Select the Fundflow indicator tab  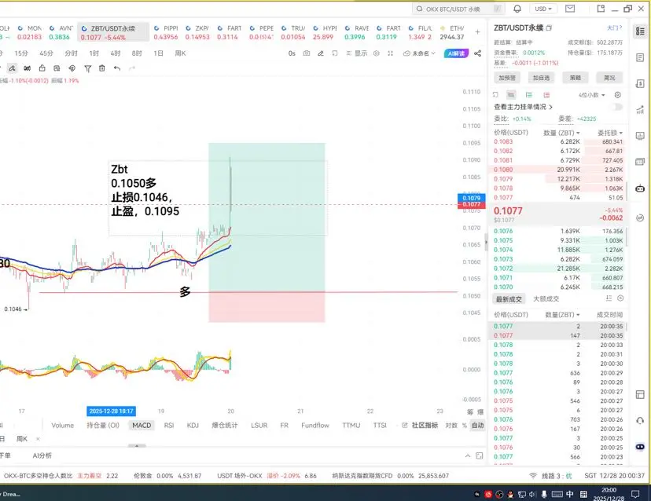coord(315,426)
